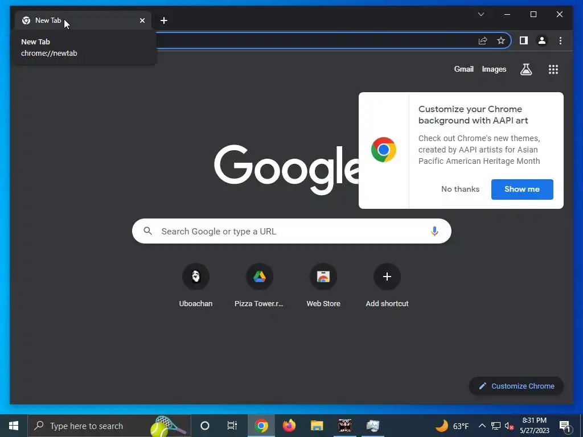Focus the Search Google or type a URL box
This screenshot has width=583, height=437.
pos(291,231)
